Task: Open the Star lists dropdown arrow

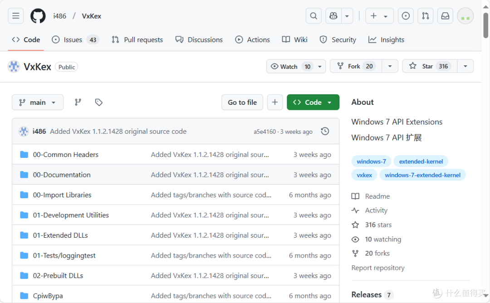Action: pos(465,66)
